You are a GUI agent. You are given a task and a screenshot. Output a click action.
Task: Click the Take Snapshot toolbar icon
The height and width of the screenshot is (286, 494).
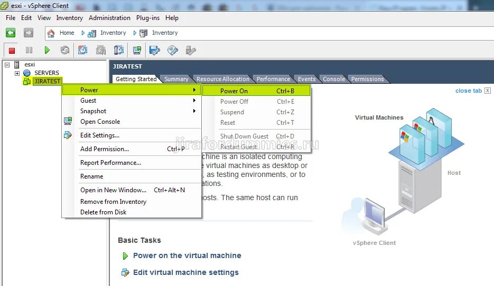(82, 50)
